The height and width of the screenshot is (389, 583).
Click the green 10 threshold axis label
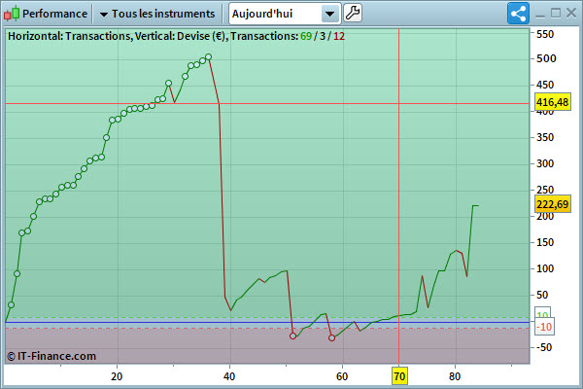point(542,313)
